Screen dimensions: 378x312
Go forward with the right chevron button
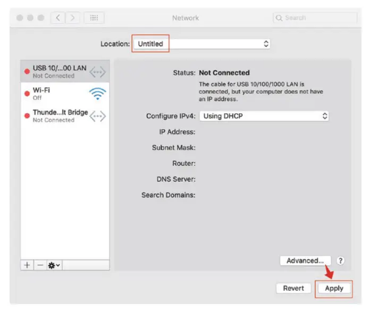coord(72,18)
